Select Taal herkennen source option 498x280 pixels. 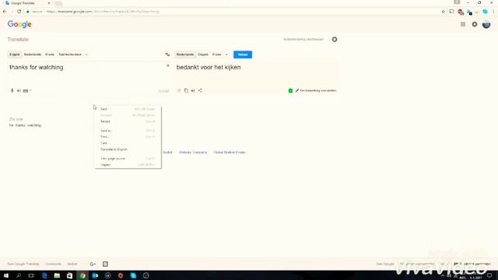70,54
